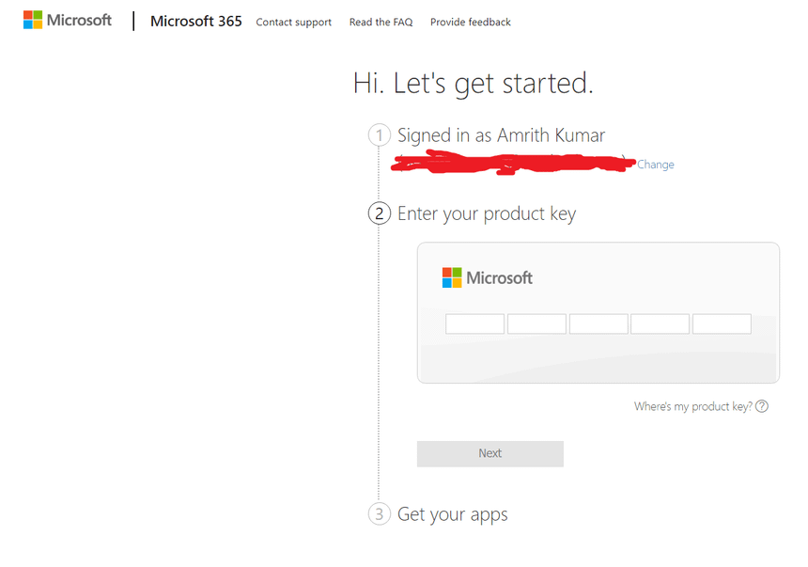Select the third product key box
Viewport: 808px width, 567px height.
tap(598, 324)
